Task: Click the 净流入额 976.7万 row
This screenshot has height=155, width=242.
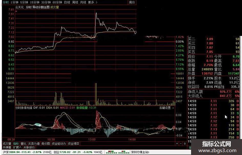Action: pos(214,92)
